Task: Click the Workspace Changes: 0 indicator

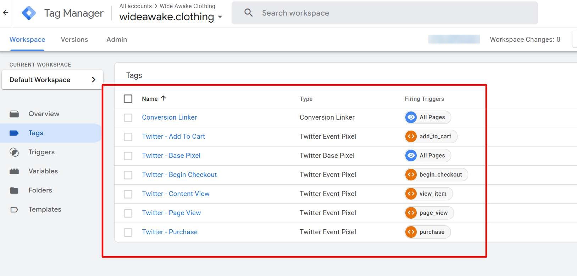Action: click(525, 39)
